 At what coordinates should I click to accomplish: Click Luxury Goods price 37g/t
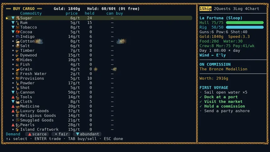[x=74, y=111]
